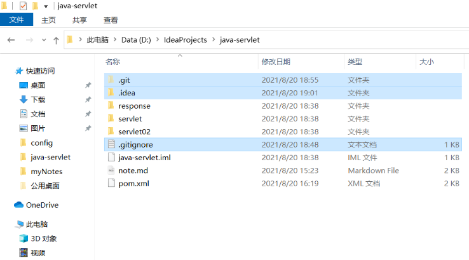Click the .gitignore file name
The image size is (469, 260).
coord(135,145)
